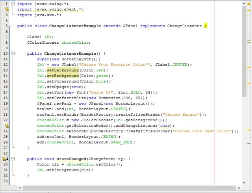Click 'PAGE_END' in the add chooseColor line
252x193 pixels.
(121, 142)
